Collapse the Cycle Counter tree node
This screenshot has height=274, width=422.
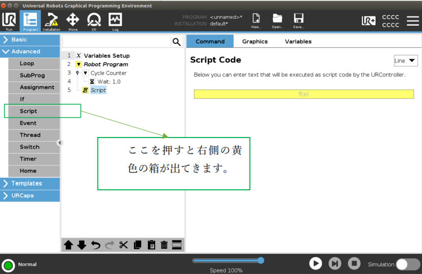86,73
